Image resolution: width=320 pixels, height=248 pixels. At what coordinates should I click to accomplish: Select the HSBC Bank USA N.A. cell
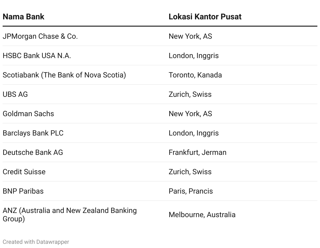(x=37, y=55)
